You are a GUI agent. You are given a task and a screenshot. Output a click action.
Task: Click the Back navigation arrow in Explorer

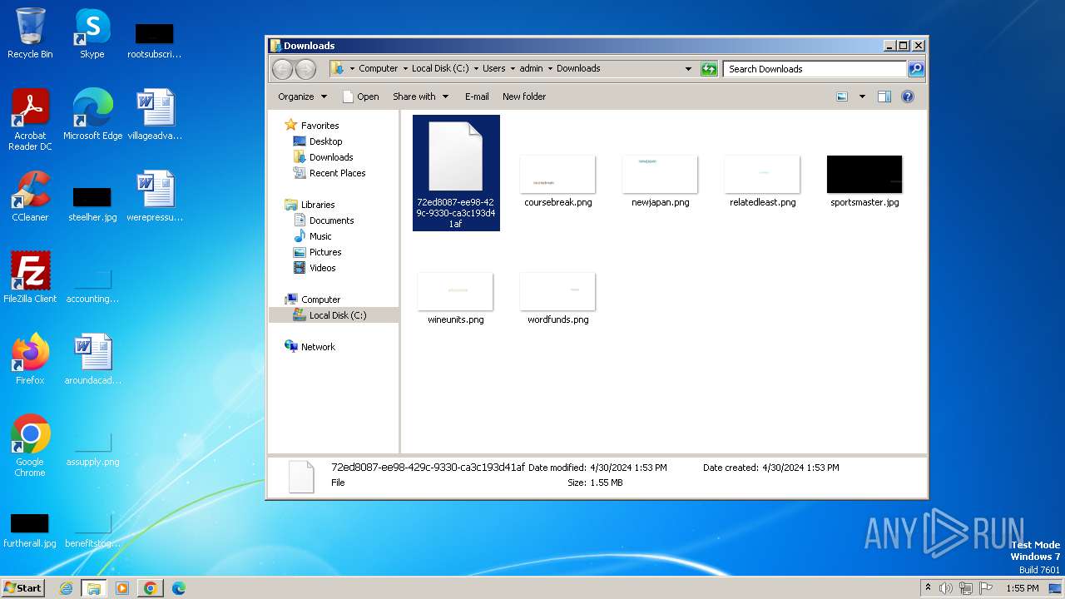283,69
